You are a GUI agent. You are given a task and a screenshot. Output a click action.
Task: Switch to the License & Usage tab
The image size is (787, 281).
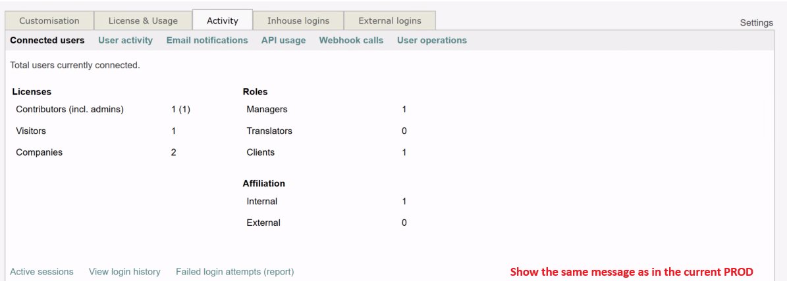[143, 20]
